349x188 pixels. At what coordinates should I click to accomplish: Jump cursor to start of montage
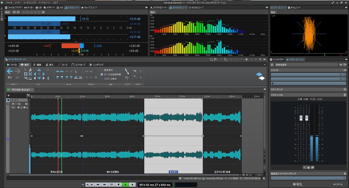point(57,71)
